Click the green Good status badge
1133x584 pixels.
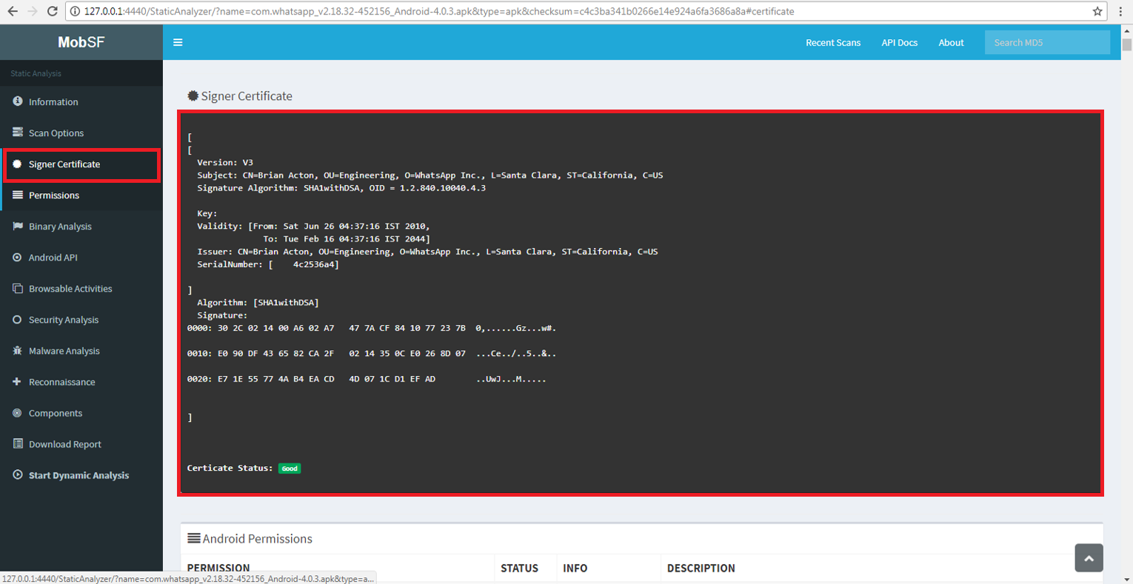pyautogui.click(x=290, y=469)
